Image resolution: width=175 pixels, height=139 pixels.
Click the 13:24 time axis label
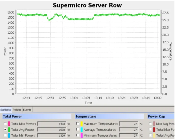(122, 98)
